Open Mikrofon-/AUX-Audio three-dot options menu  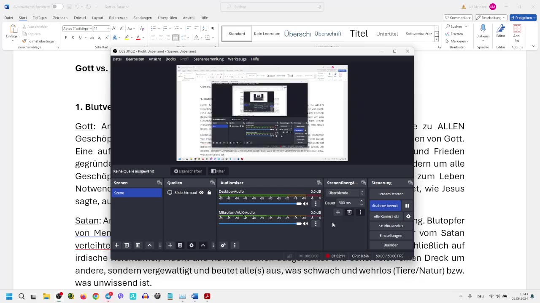pyautogui.click(x=316, y=224)
